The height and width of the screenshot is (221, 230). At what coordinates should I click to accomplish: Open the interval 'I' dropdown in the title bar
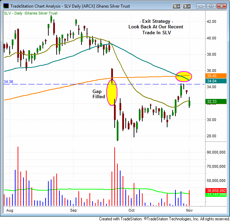(x=187, y=6)
